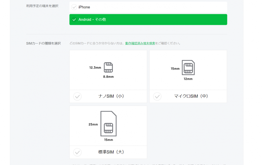Click the SIMカードの種類を選択 section heading
The height and width of the screenshot is (165, 262).
click(43, 43)
